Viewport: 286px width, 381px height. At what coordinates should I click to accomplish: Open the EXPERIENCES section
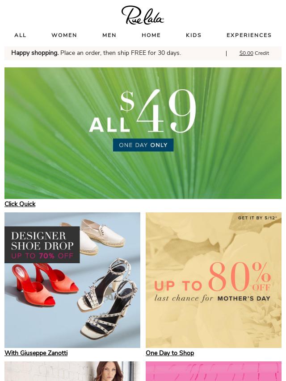(x=249, y=35)
